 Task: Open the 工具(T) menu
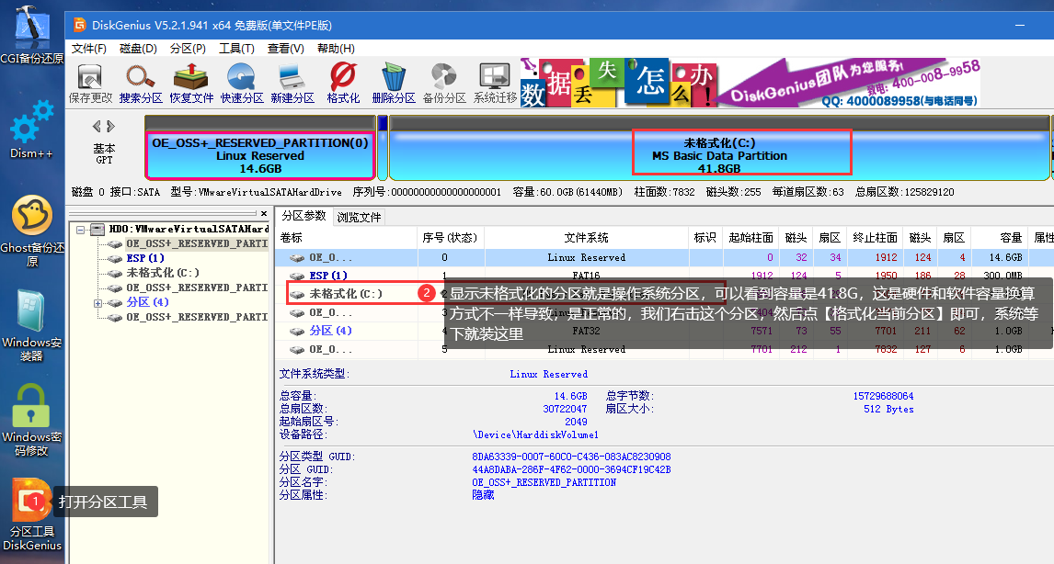[x=236, y=49]
